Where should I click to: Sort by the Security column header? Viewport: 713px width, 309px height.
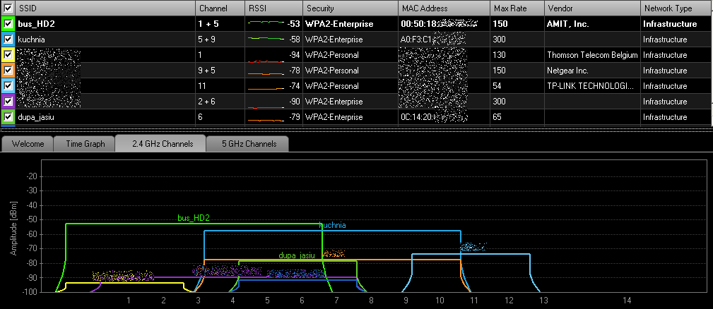[349, 8]
